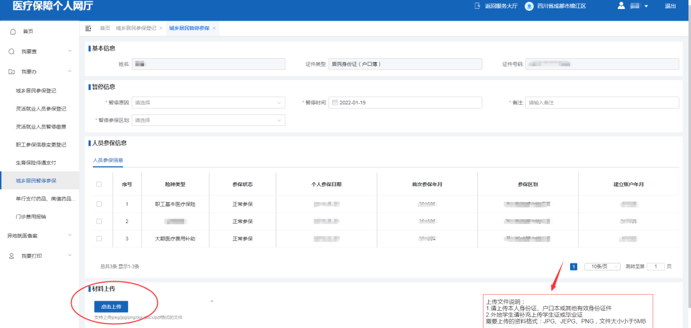Open the 暂停原因 dropdown
The height and width of the screenshot is (328, 691).
click(209, 102)
